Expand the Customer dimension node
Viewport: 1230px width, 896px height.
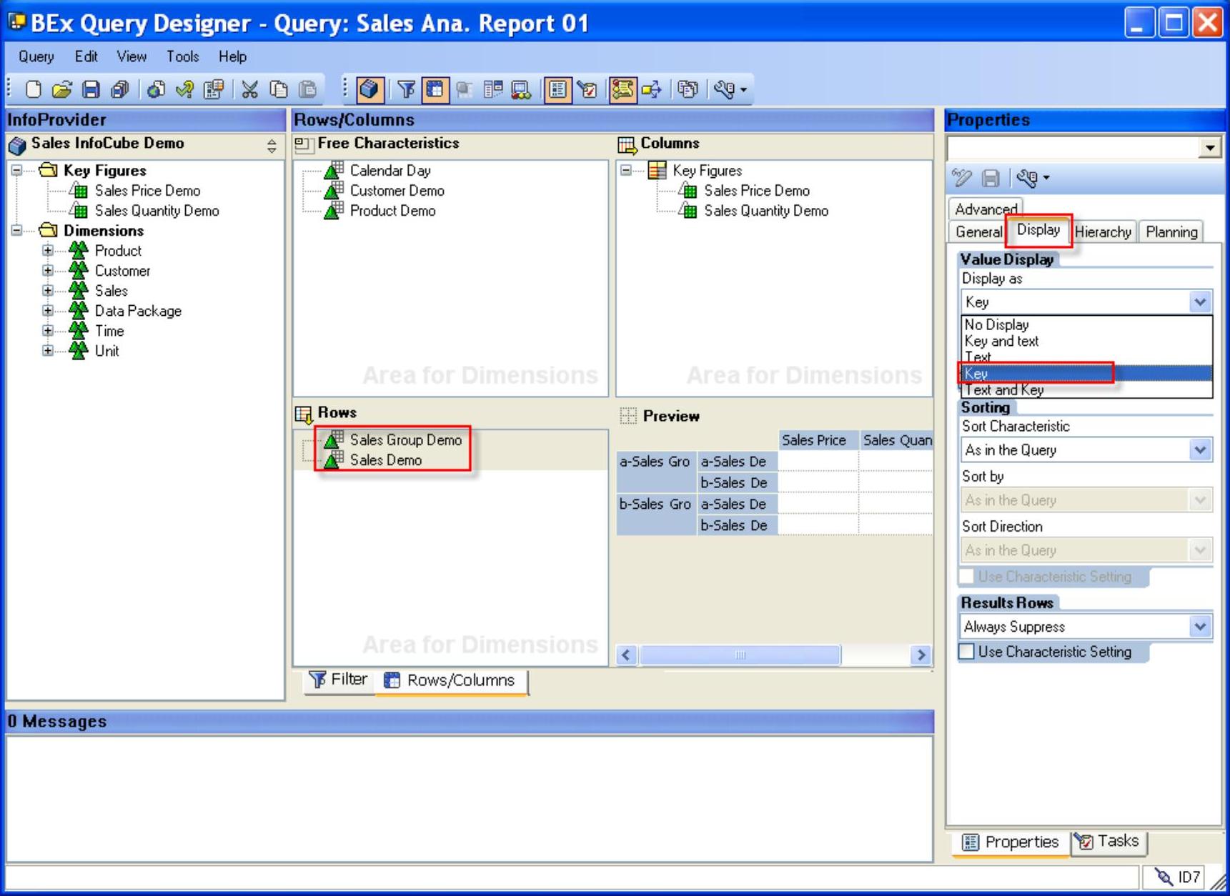[x=47, y=271]
